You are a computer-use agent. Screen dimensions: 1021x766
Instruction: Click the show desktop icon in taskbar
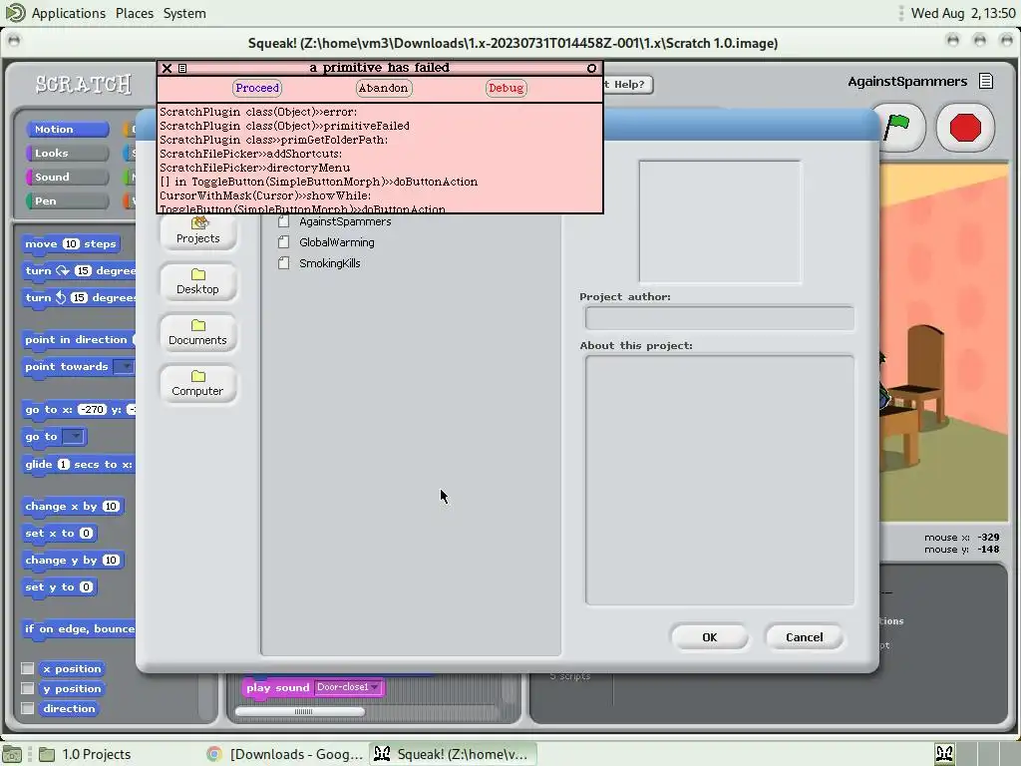tap(12, 754)
